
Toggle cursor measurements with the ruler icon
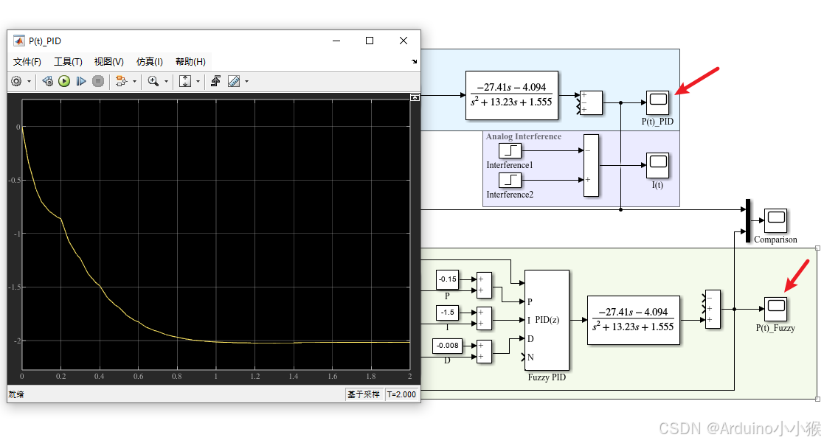pyautogui.click(x=234, y=81)
